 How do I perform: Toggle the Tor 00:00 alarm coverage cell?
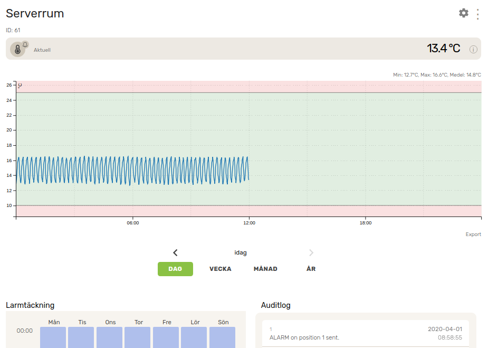[137, 337]
